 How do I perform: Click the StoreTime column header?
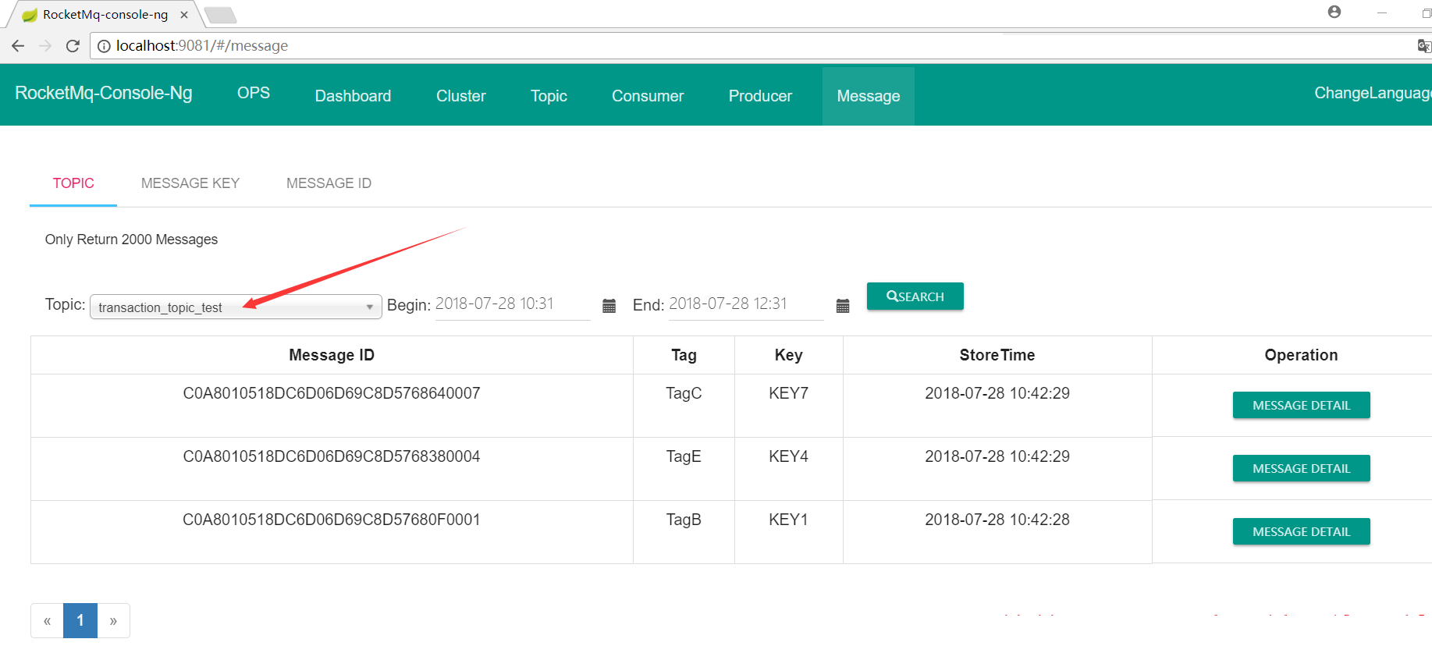[x=997, y=355]
